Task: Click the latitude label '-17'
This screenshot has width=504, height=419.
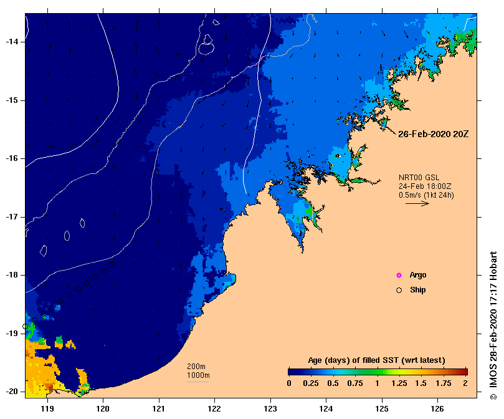Action: (x=12, y=217)
